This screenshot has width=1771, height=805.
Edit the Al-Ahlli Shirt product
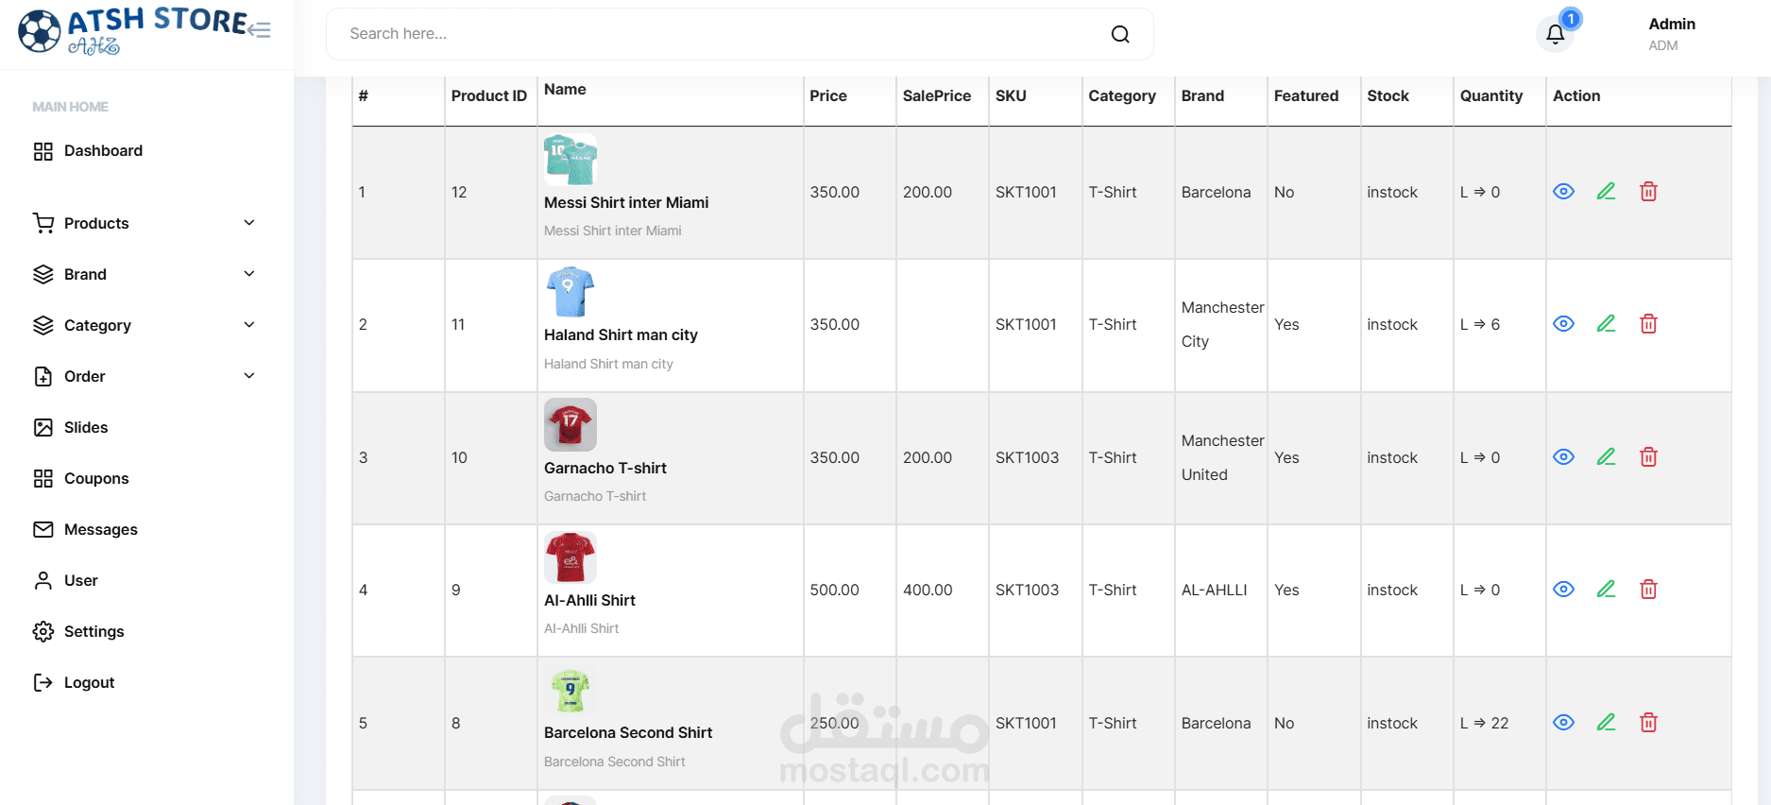click(x=1606, y=590)
